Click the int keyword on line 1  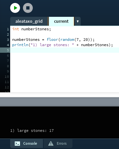pos(15,29)
